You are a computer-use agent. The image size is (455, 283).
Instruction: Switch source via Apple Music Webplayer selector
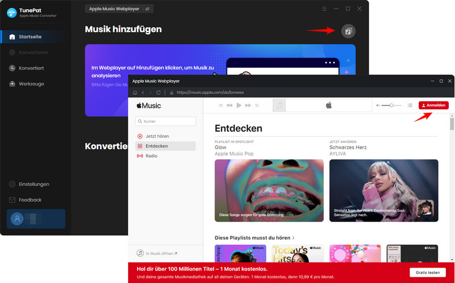[x=119, y=9]
